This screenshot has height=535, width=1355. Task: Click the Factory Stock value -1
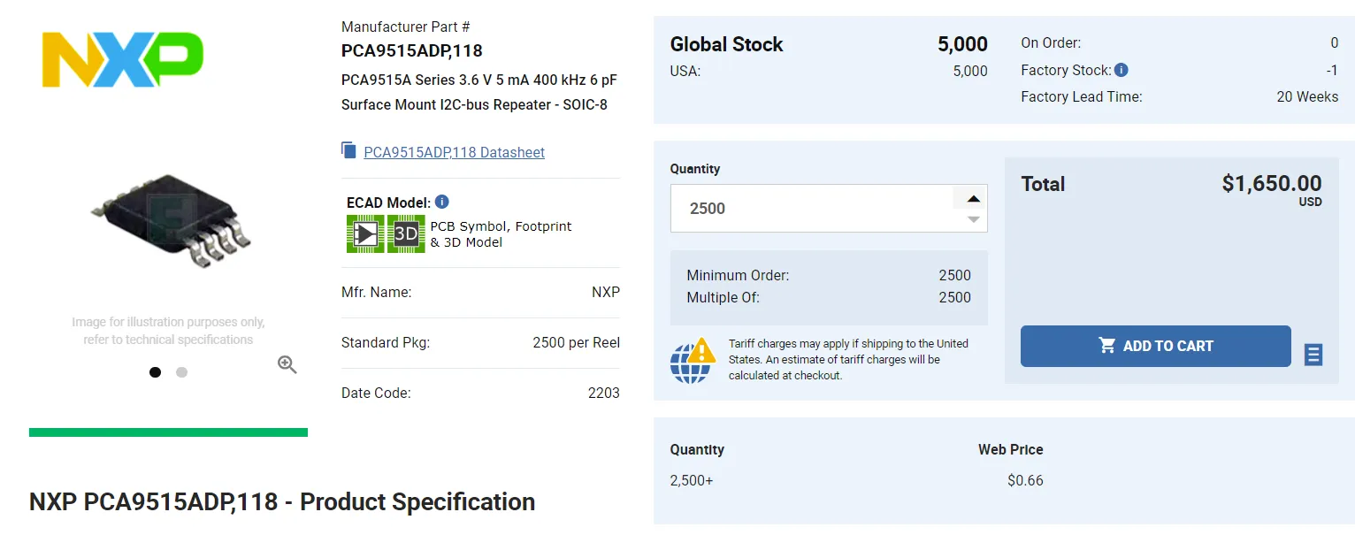[1332, 70]
